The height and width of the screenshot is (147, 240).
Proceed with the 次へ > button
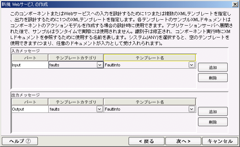183,141
